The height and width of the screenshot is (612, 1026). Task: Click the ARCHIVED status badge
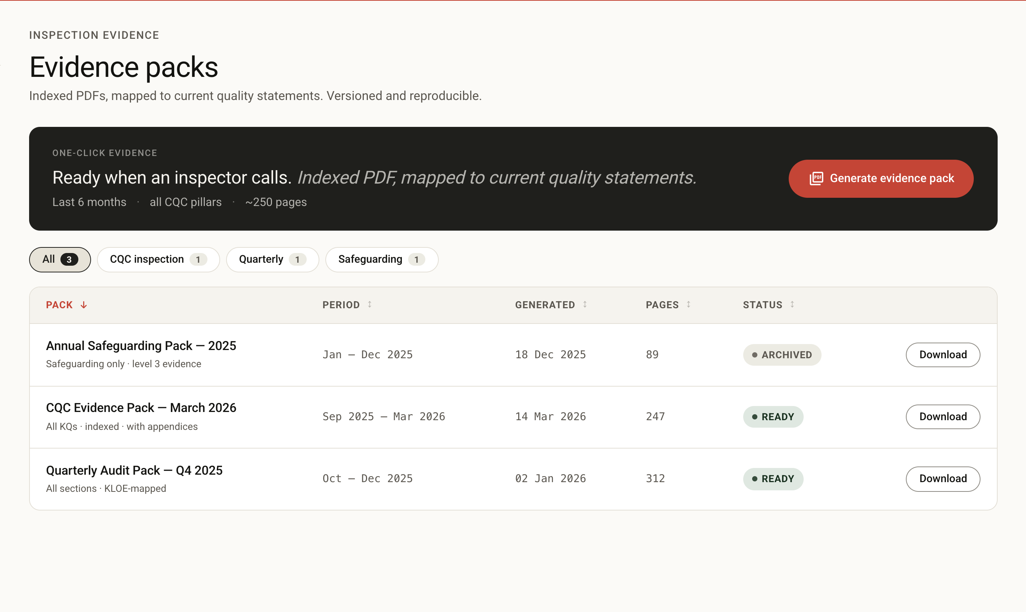point(782,355)
